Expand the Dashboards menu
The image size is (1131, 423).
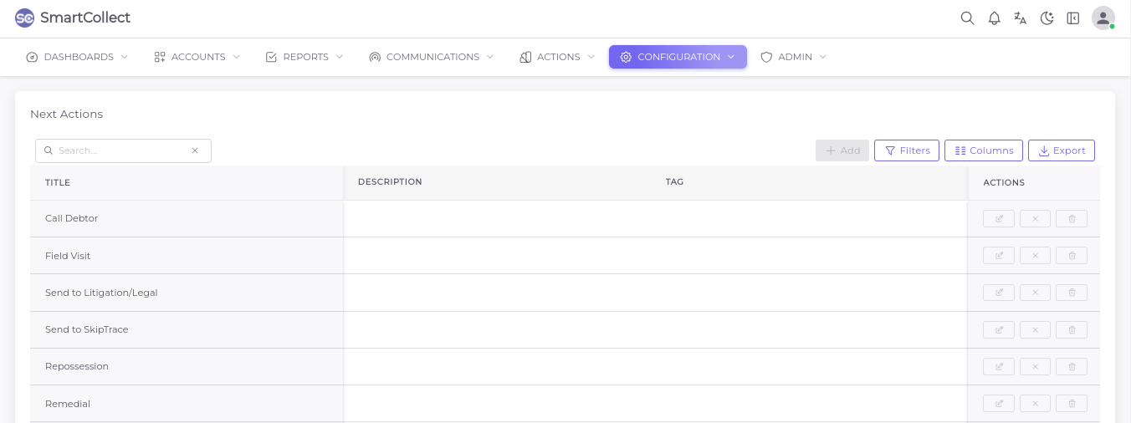tap(78, 57)
